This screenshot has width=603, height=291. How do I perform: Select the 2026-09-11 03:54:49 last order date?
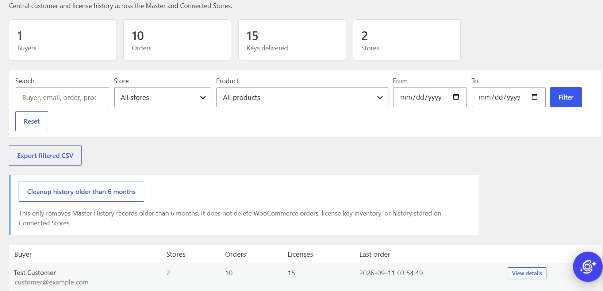coord(391,273)
